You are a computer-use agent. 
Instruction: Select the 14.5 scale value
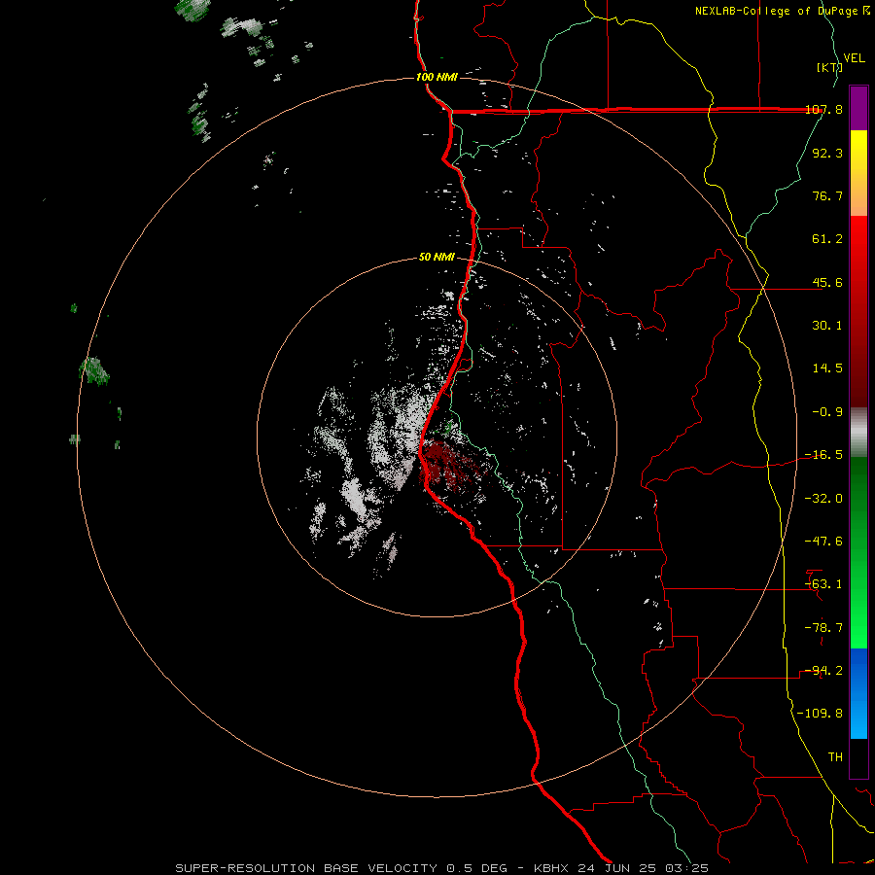[827, 368]
